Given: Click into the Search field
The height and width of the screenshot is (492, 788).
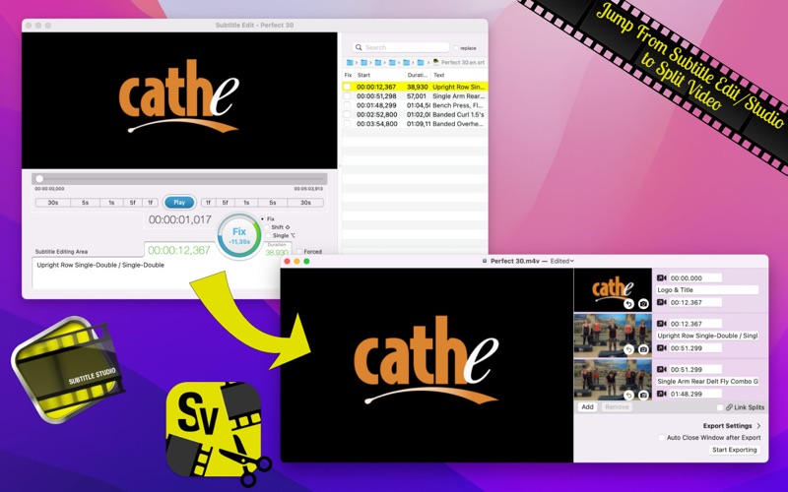Looking at the screenshot, I should click(x=401, y=47).
